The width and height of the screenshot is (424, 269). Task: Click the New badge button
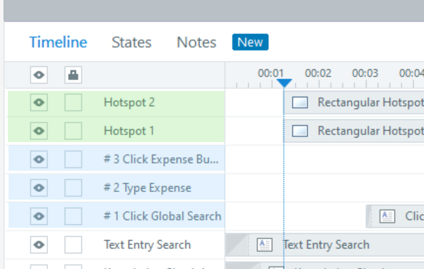pos(250,43)
